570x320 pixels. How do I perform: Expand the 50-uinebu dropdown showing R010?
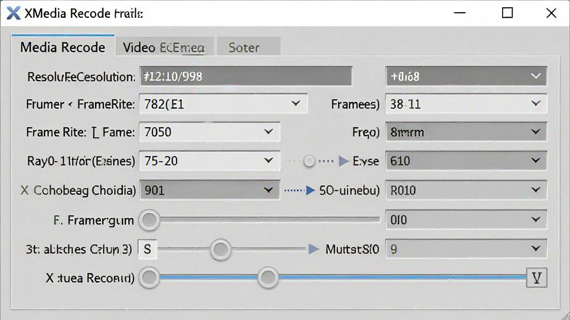(x=466, y=190)
